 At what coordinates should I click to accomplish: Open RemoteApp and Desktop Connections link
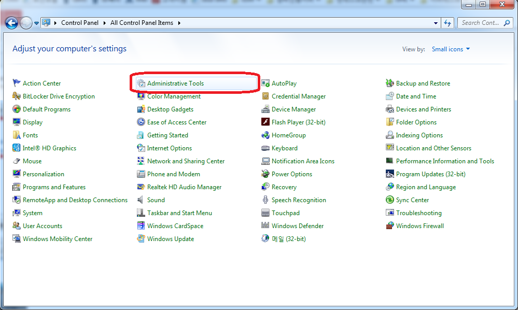pos(75,200)
